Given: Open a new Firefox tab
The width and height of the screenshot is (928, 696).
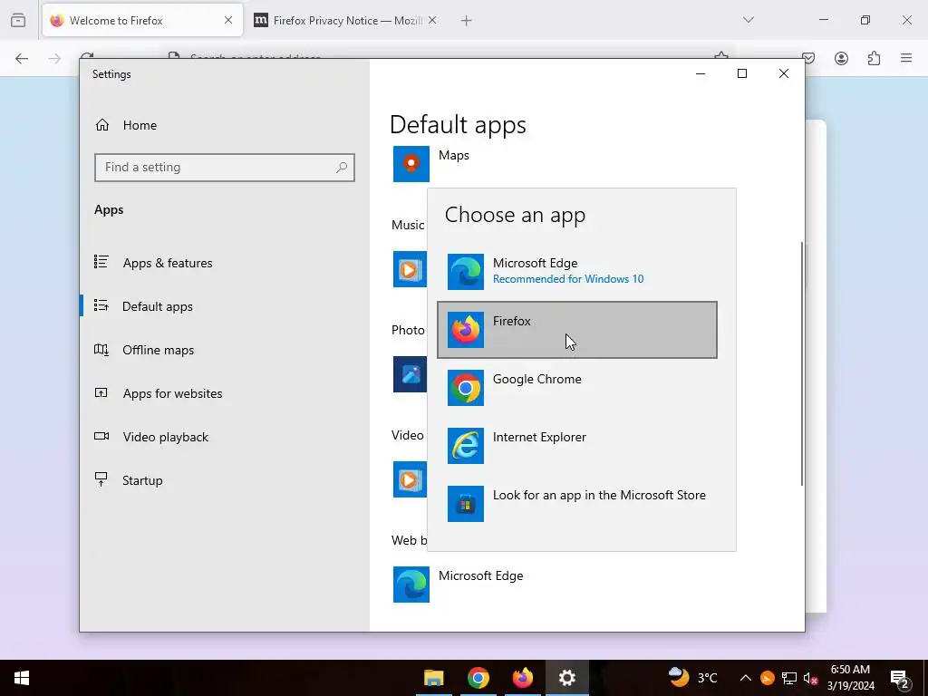Looking at the screenshot, I should pyautogui.click(x=467, y=21).
